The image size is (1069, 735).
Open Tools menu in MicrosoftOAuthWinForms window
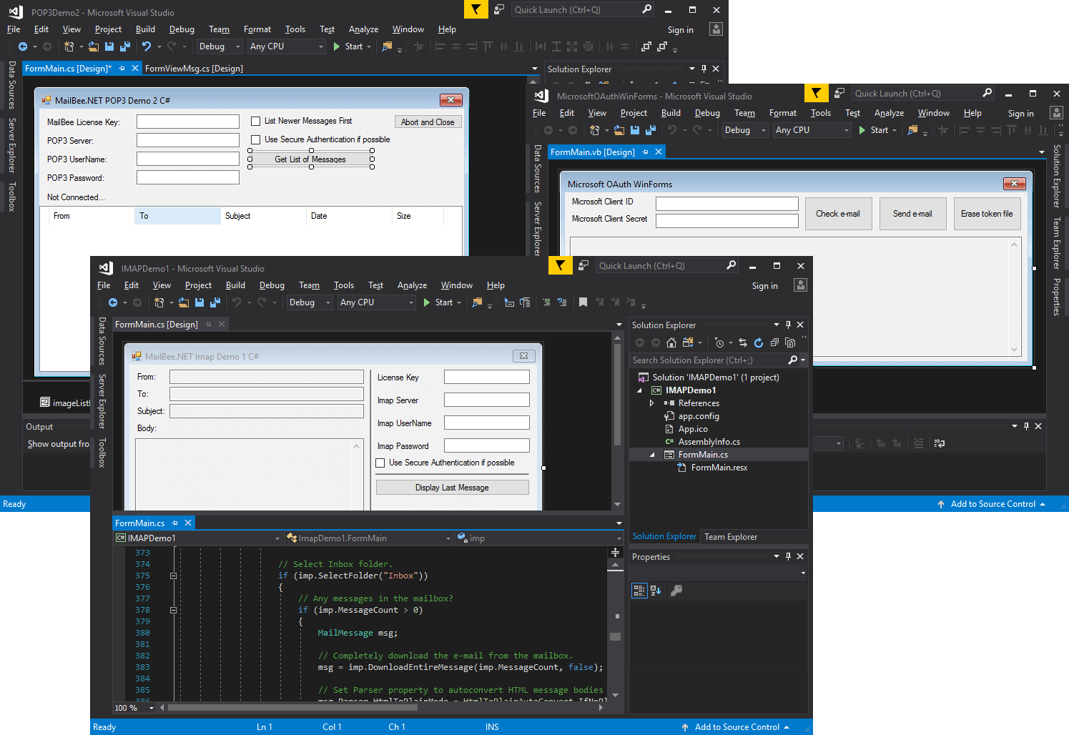pos(821,113)
